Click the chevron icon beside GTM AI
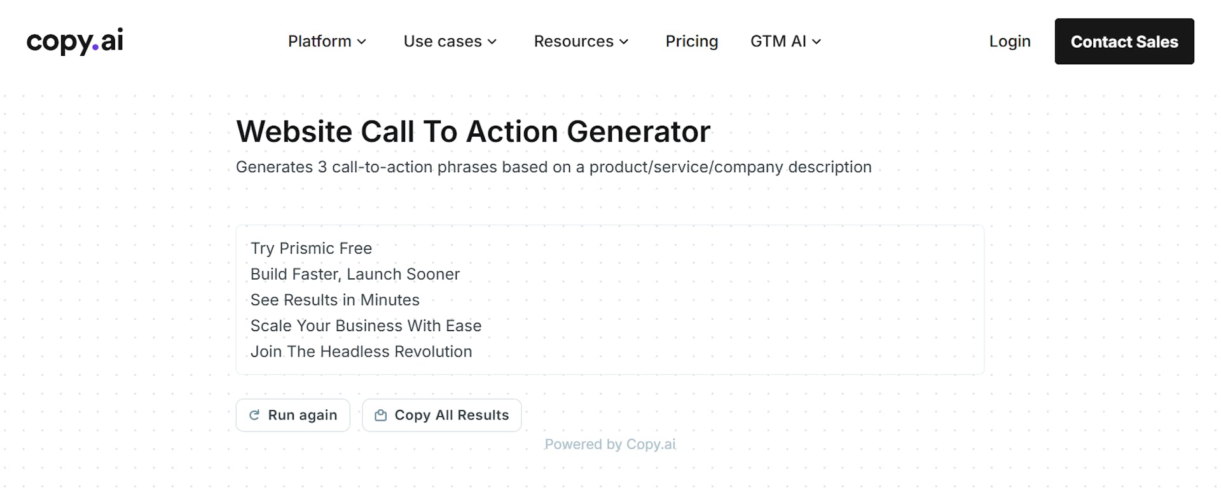The width and height of the screenshot is (1221, 488). point(818,42)
